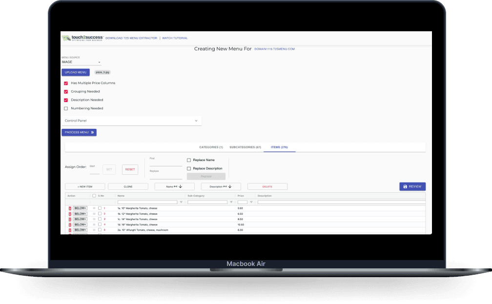Click the trash icon for the 2a Alfunghi row
Screen dimensions: 492x304
[70, 230]
